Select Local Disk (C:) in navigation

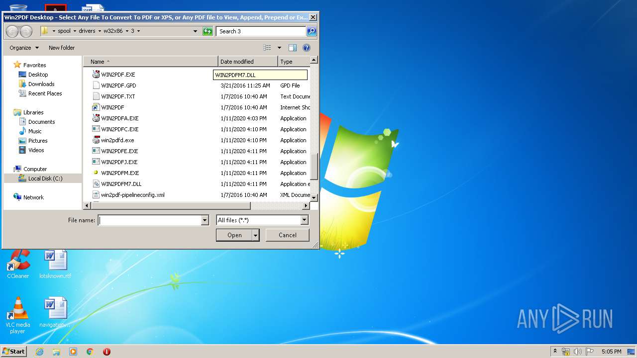point(43,179)
